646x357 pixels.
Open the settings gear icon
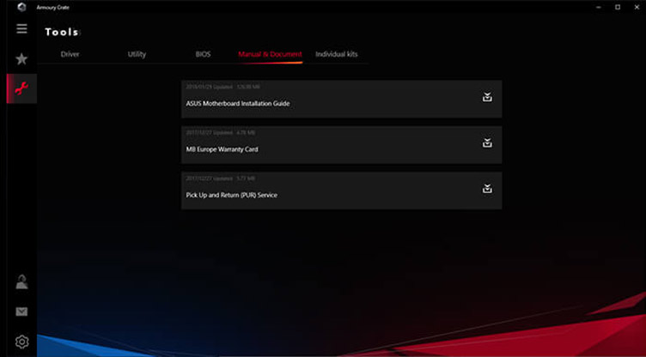click(21, 342)
